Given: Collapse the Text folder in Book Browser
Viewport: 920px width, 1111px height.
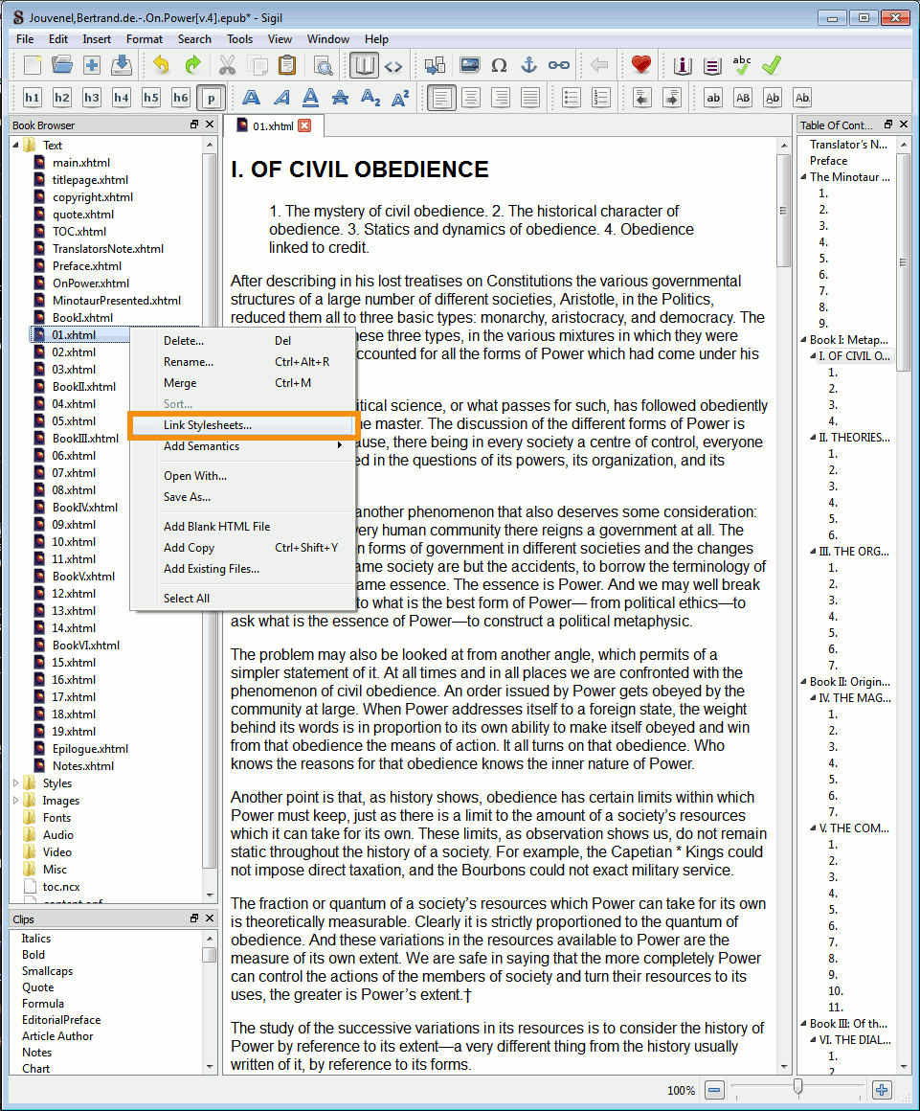Looking at the screenshot, I should click(15, 146).
